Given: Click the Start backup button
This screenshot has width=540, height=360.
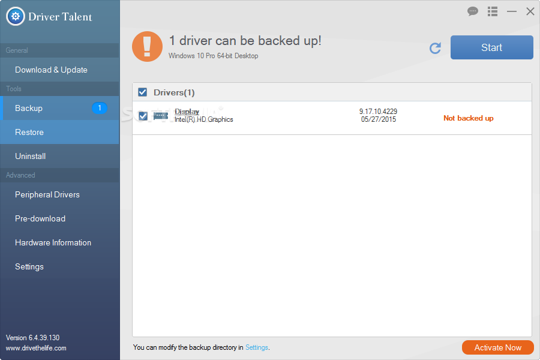Looking at the screenshot, I should tap(492, 47).
